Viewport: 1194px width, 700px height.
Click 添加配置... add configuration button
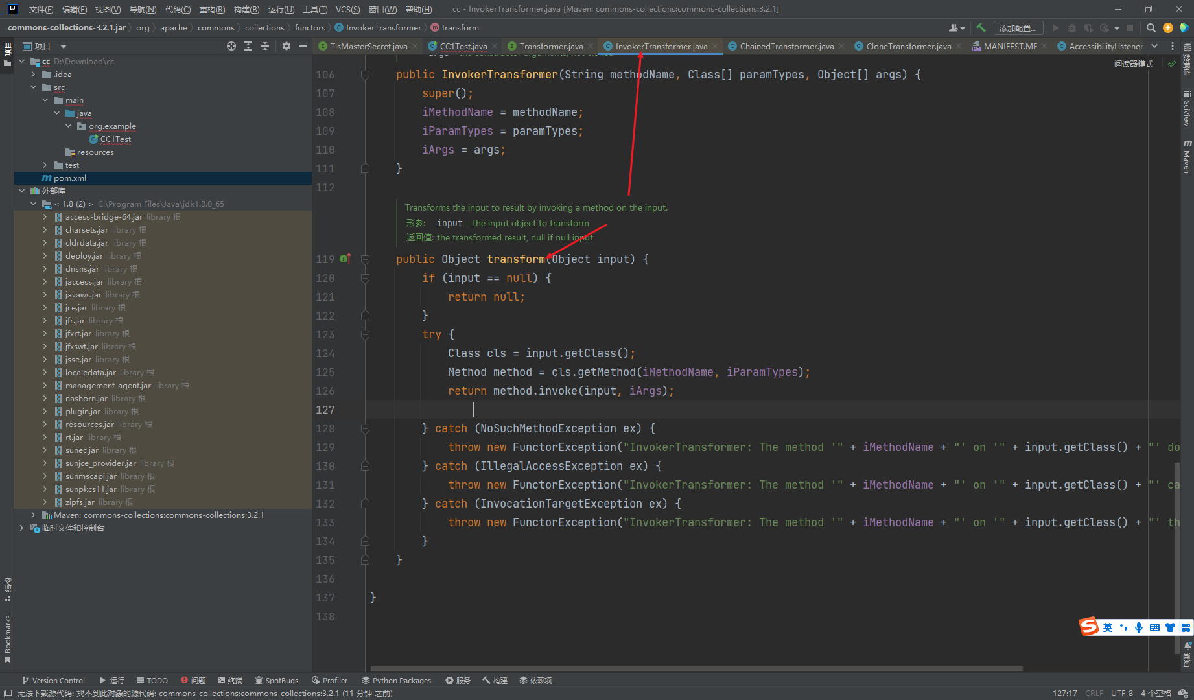tap(1018, 28)
